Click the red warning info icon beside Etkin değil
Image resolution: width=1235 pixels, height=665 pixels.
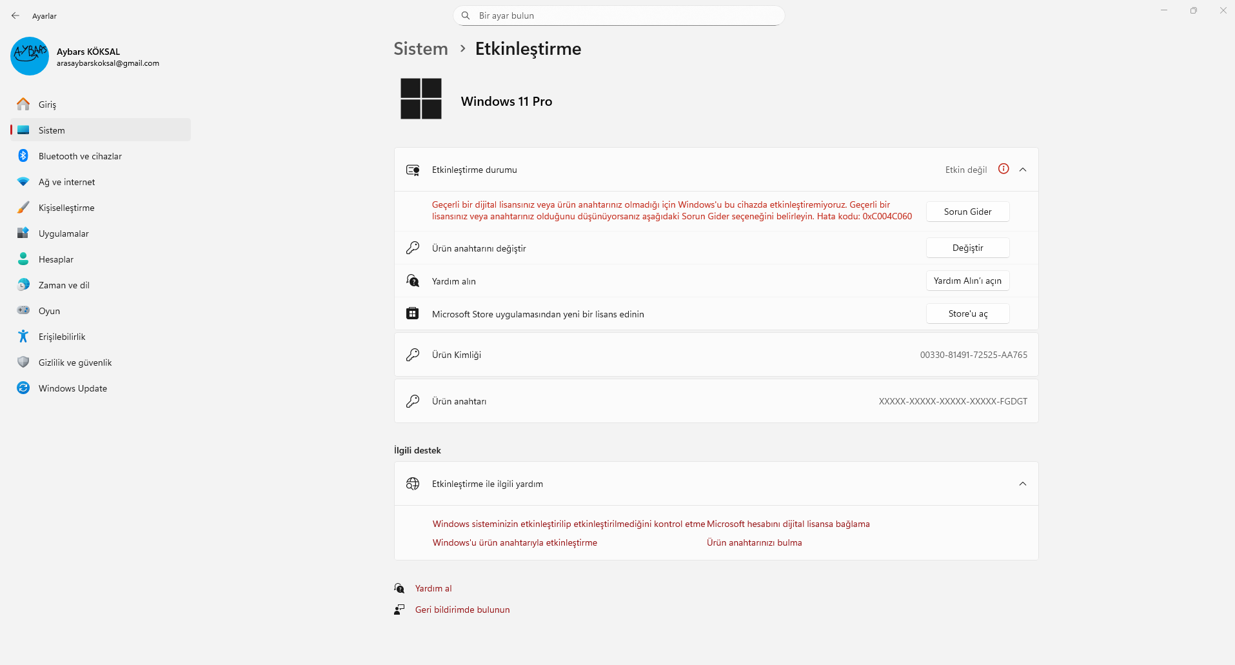(x=1003, y=169)
